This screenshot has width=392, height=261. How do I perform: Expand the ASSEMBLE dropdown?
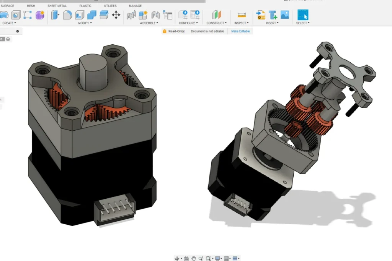pyautogui.click(x=149, y=23)
